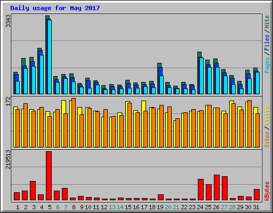This screenshot has height=213, width=273.
Task: Click the 172 axis value of the middle chart
Action: tap(8, 101)
